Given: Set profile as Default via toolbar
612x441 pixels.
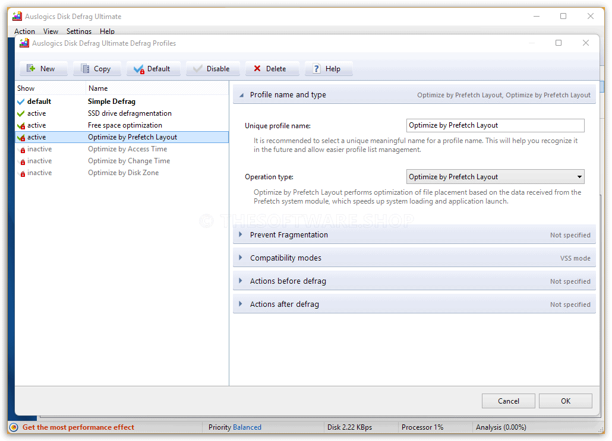Looking at the screenshot, I should [153, 69].
